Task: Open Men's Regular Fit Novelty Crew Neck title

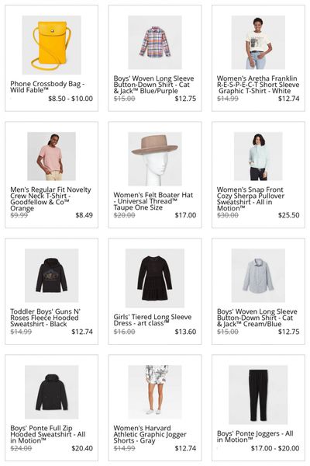Action: click(x=50, y=199)
